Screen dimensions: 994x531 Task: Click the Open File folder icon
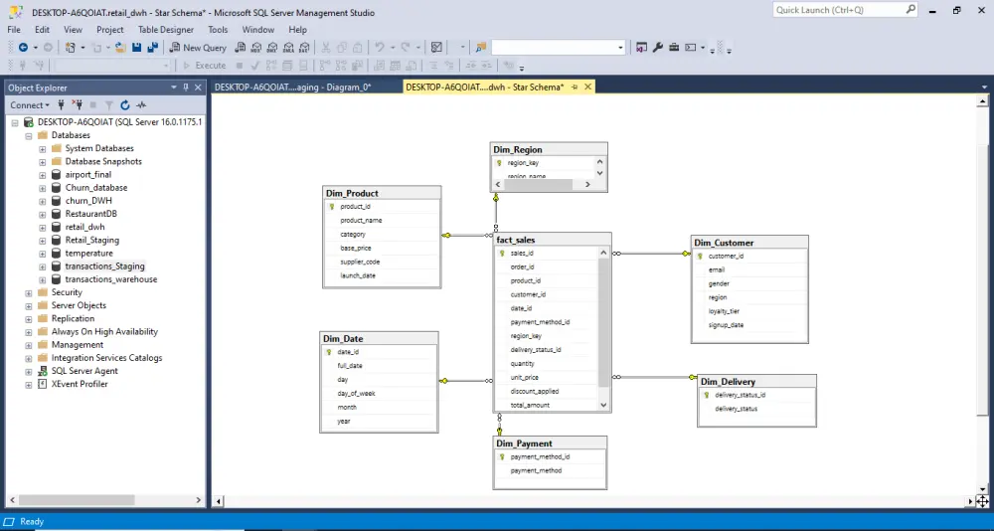click(120, 48)
